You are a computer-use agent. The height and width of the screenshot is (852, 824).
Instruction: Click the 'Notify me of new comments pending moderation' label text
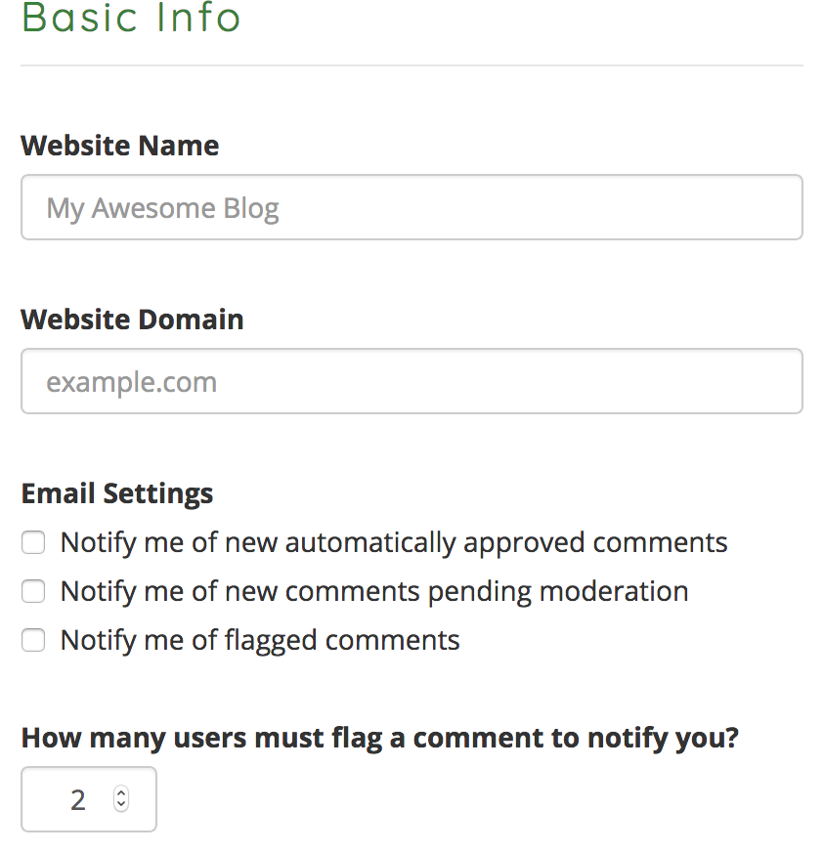pos(374,592)
